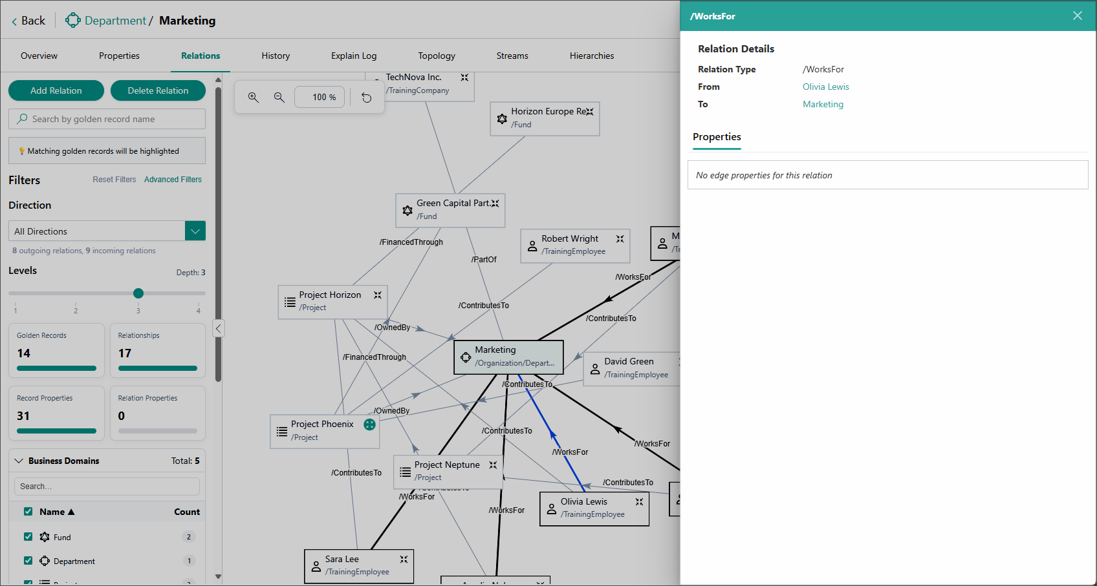Screen dimensions: 1097x586
Task: Click the collapse icon on Olivia Lewis node
Action: pos(639,502)
